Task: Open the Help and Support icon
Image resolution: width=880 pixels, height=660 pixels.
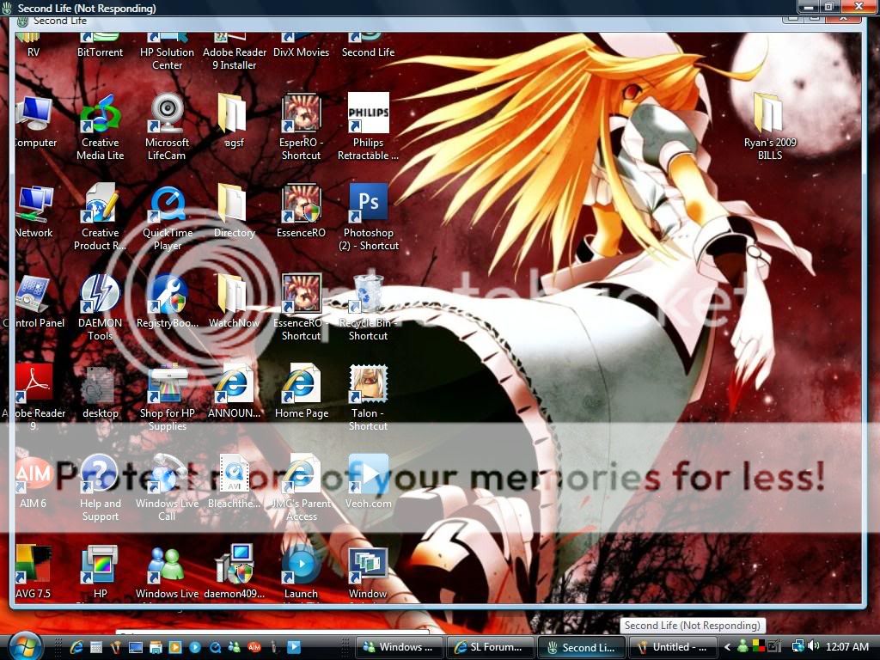Action: (100, 489)
